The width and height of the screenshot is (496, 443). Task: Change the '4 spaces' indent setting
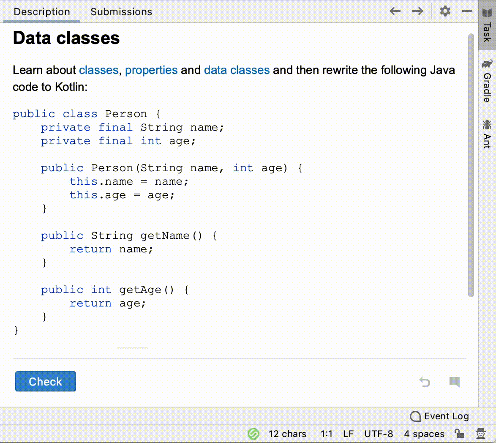pyautogui.click(x=424, y=434)
